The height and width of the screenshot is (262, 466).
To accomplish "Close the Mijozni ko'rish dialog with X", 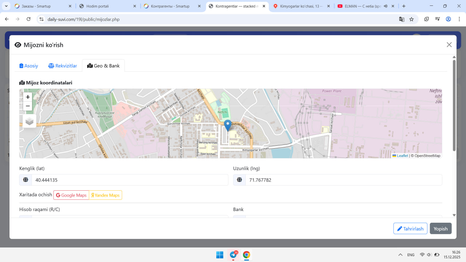I will click(x=449, y=45).
